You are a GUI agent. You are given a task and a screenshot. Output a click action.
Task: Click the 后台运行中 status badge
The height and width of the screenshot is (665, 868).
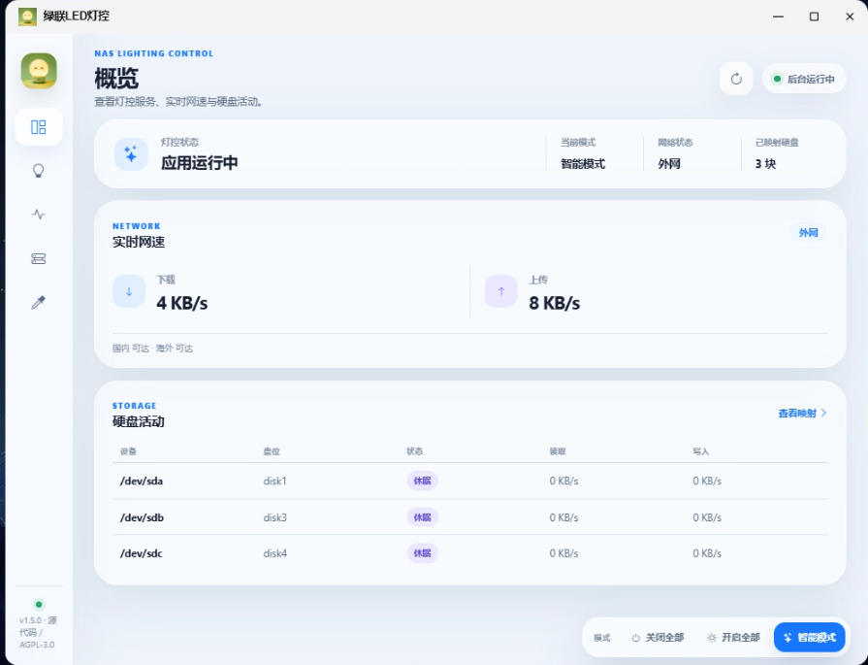pyautogui.click(x=804, y=79)
